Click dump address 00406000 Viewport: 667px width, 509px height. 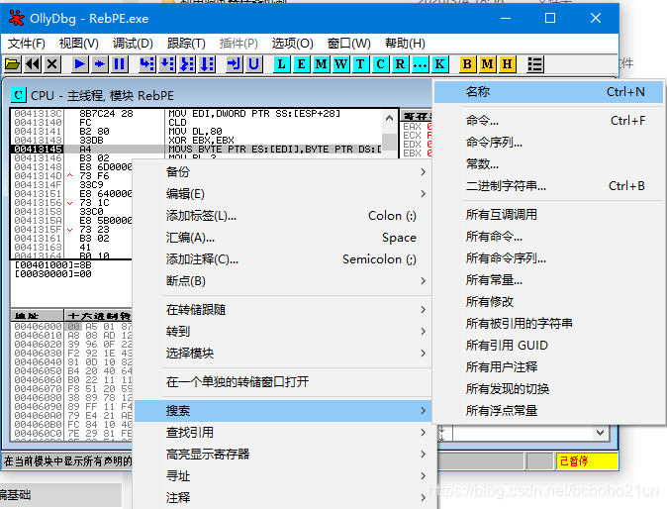click(x=38, y=327)
